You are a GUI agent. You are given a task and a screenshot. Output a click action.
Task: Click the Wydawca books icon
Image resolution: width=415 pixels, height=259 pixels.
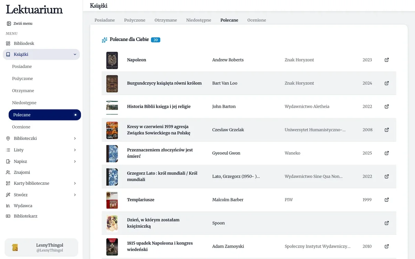pos(8,206)
